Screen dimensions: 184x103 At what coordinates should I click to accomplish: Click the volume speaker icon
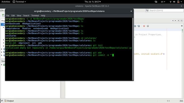click(174, 2)
